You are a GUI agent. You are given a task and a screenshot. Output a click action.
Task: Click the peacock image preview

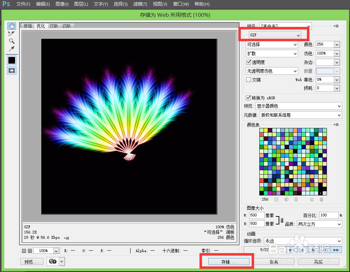click(x=129, y=127)
